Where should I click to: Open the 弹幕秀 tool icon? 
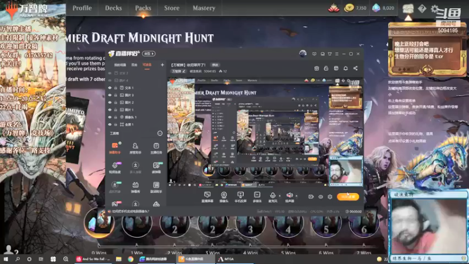coord(135,187)
